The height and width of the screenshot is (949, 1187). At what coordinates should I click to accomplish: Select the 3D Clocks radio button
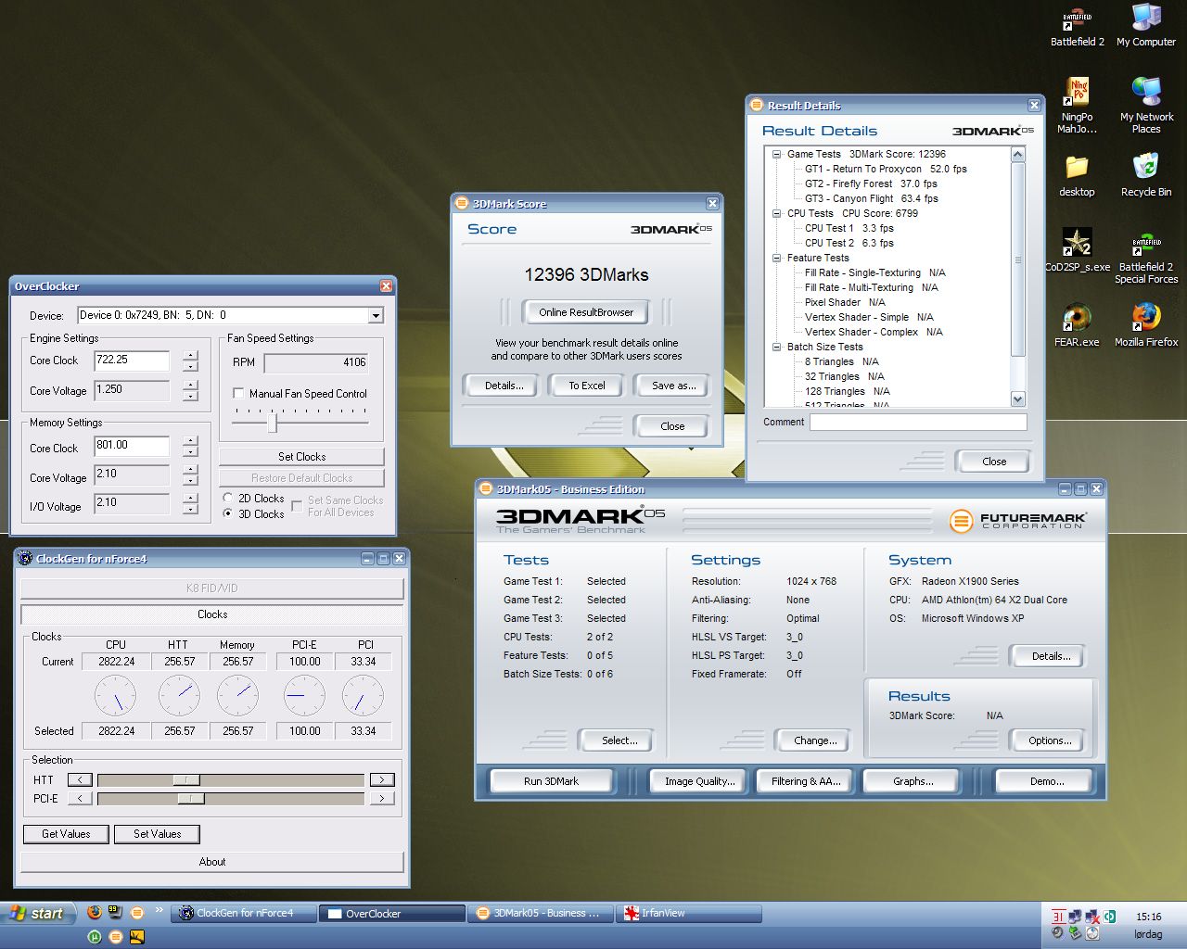pos(228,513)
